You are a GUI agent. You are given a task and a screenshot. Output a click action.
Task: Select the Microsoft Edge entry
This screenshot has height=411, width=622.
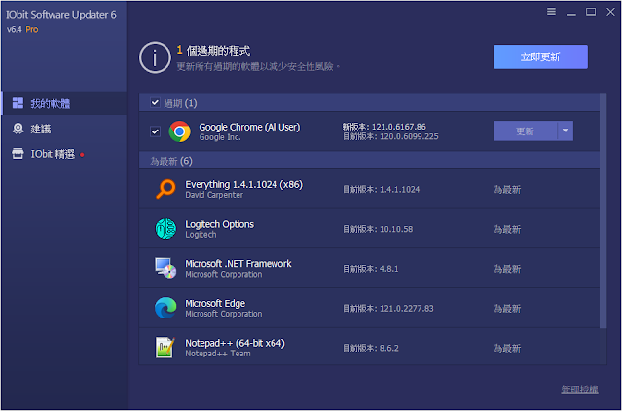[x=369, y=308]
